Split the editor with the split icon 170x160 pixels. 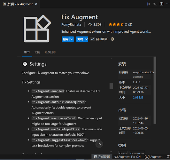pyautogui.click(x=161, y=4)
